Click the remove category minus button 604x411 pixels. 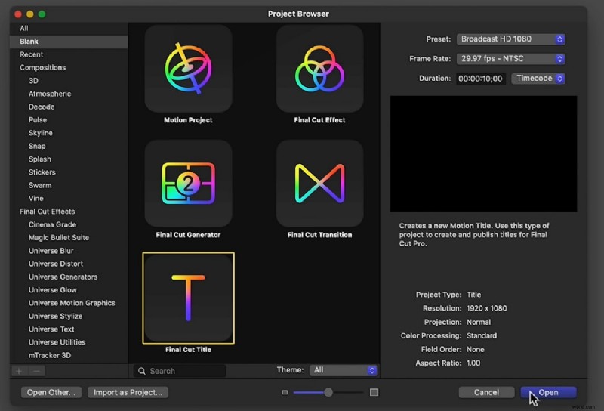pyautogui.click(x=36, y=371)
